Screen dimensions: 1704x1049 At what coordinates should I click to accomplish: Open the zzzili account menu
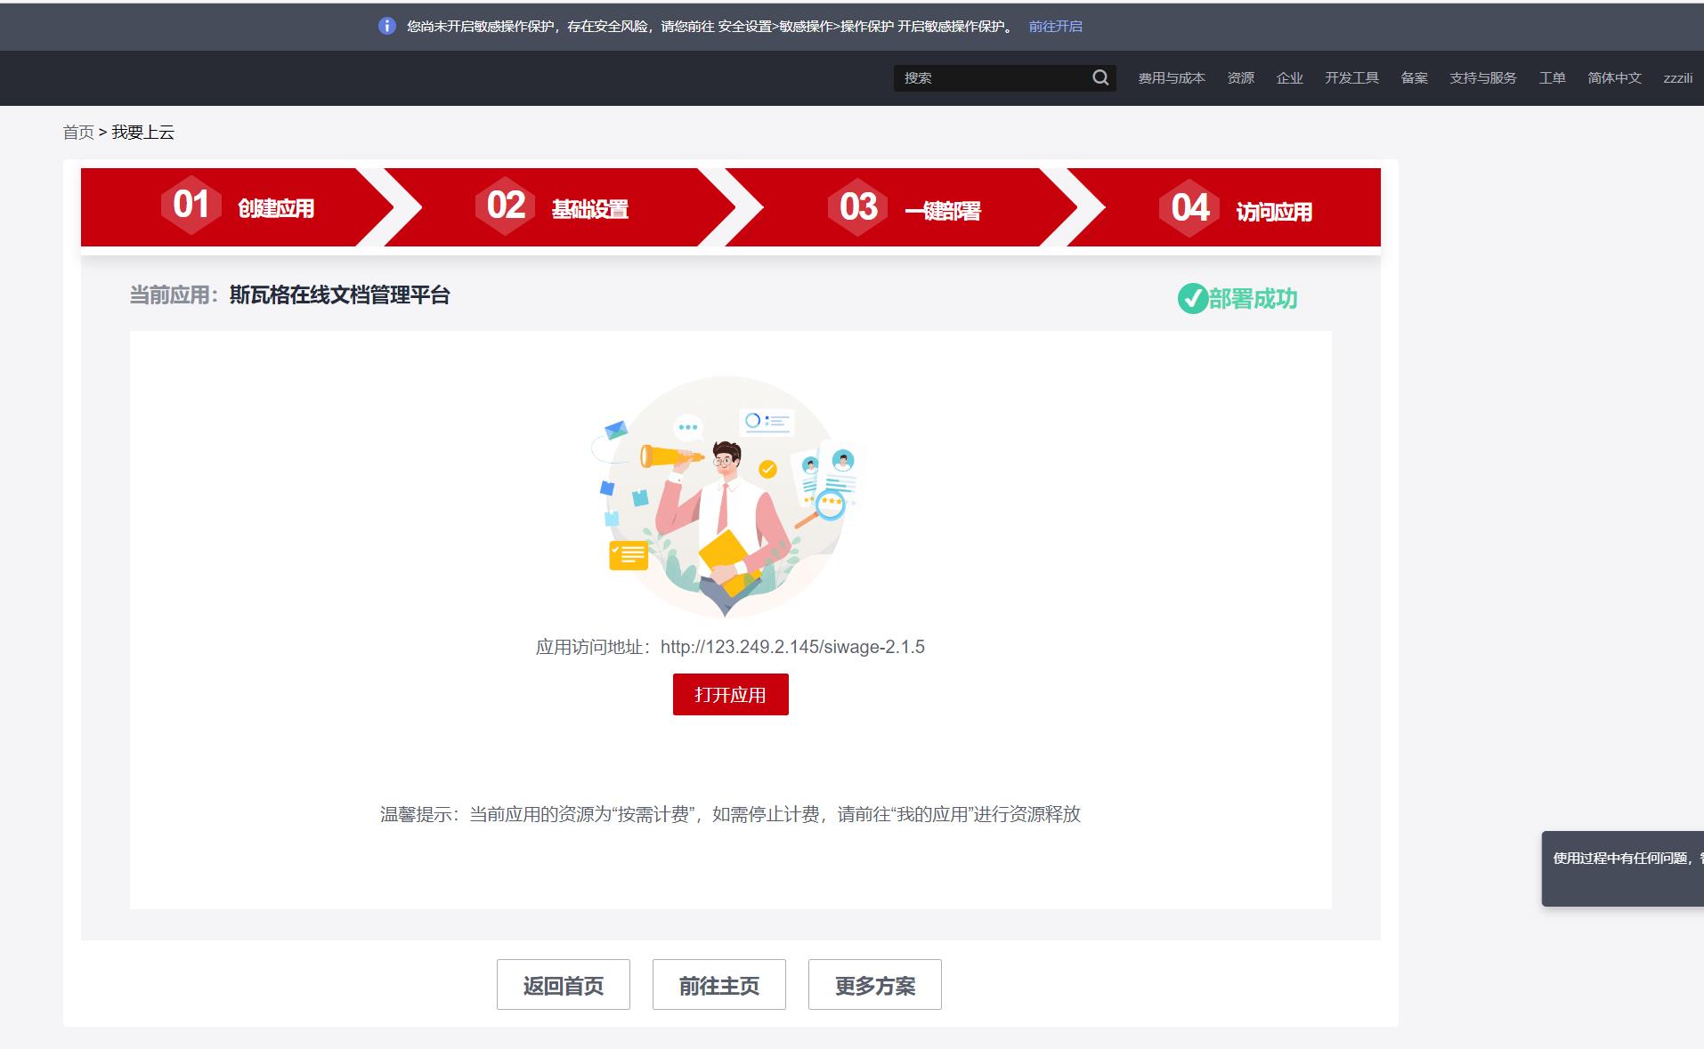(x=1677, y=77)
